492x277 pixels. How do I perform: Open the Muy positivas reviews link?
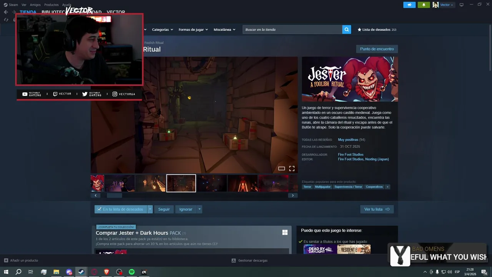(348, 140)
